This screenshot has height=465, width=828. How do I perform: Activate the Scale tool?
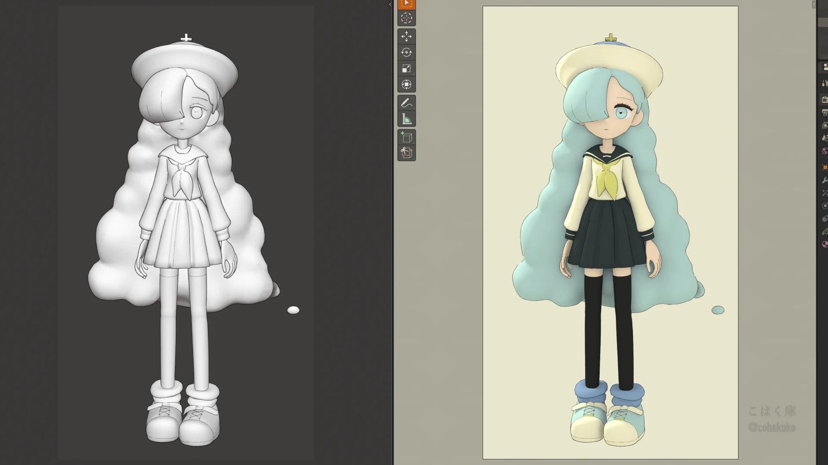tap(406, 68)
